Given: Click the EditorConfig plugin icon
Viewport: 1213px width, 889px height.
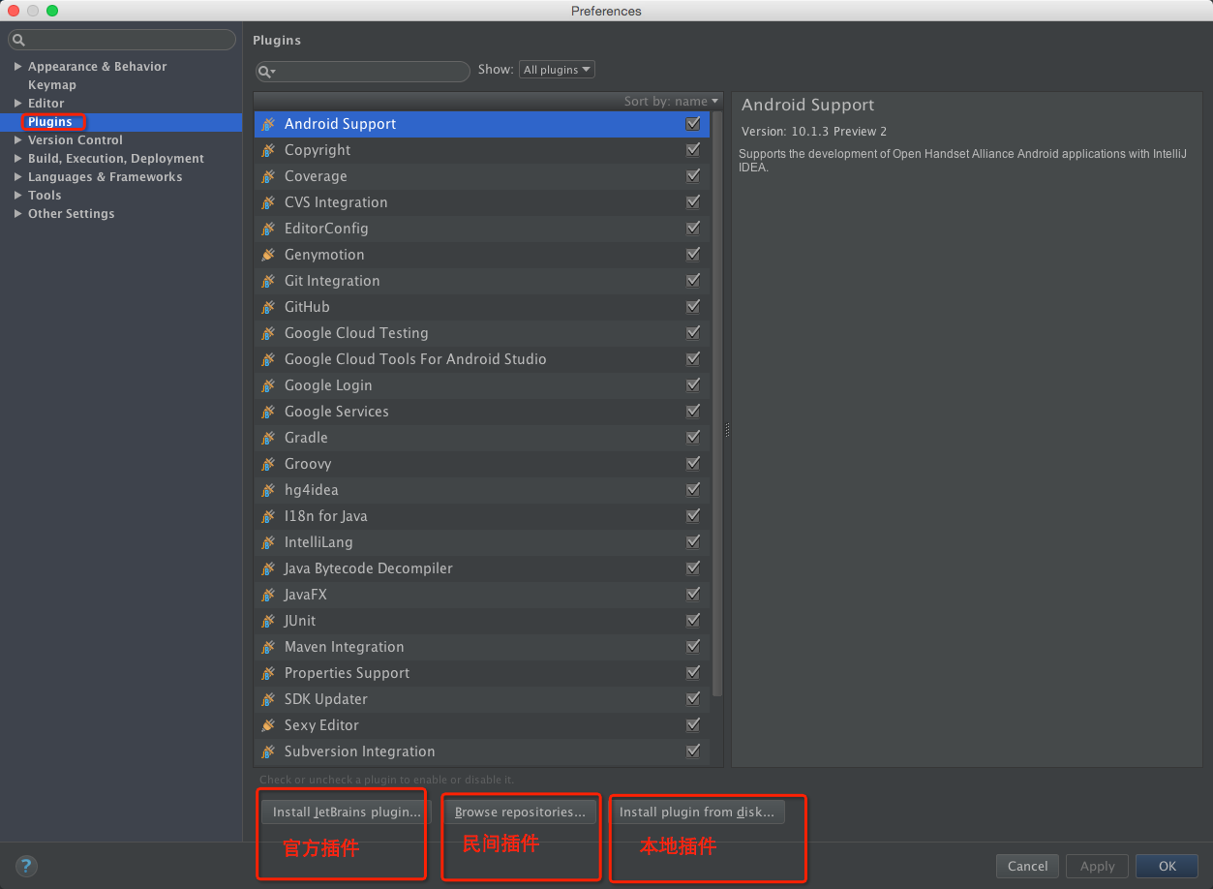Looking at the screenshot, I should (x=268, y=229).
